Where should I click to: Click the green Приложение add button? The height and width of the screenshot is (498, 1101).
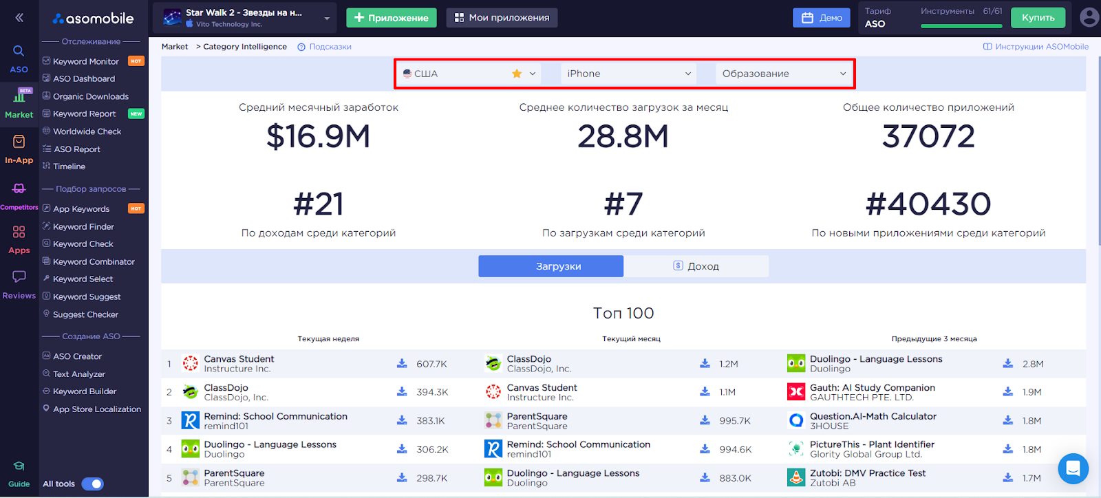392,18
